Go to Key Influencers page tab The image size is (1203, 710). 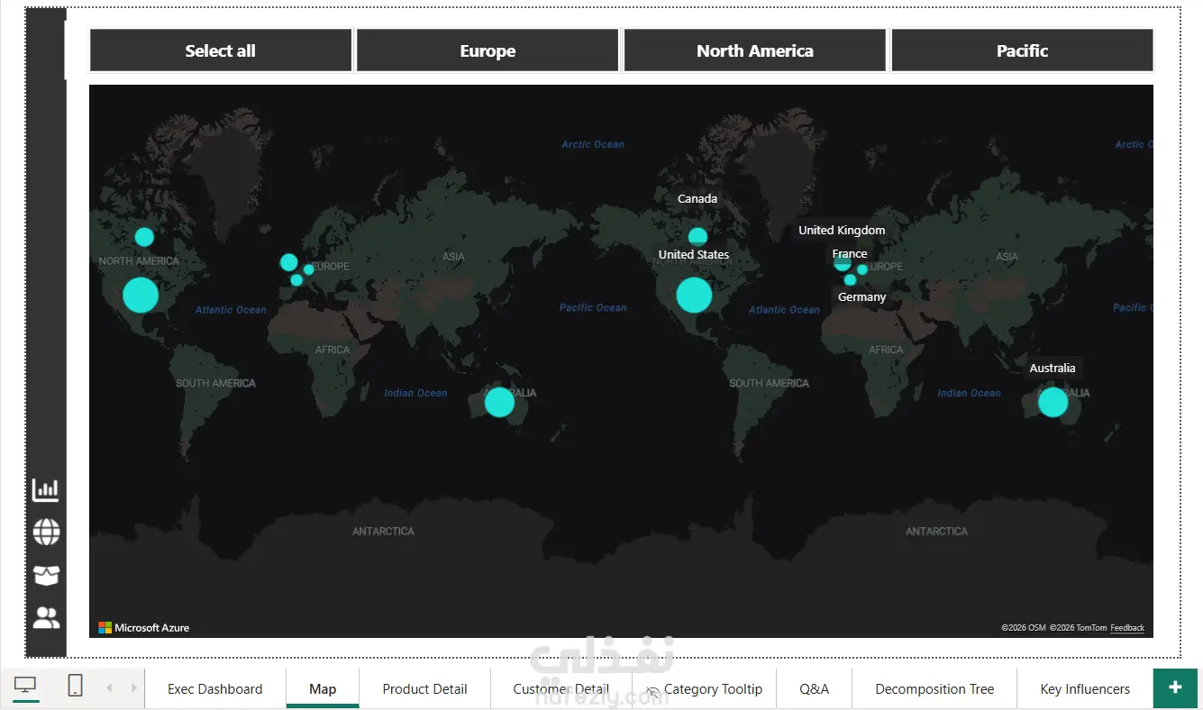1085,689
